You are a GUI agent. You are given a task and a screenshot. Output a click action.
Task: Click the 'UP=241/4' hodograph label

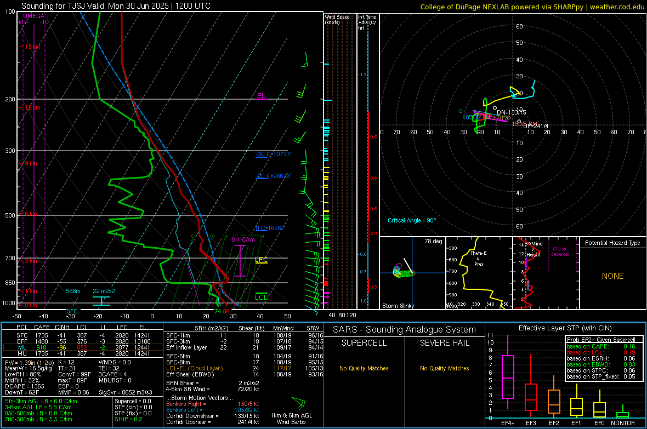[536, 126]
